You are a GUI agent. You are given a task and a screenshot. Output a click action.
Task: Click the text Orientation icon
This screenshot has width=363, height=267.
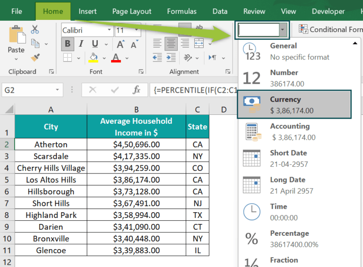tap(188, 58)
